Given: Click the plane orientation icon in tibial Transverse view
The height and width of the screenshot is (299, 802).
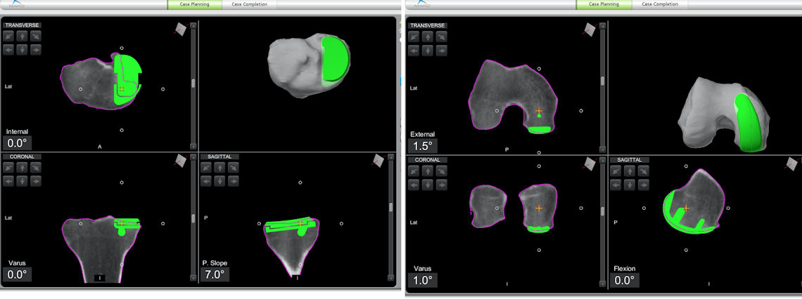Looking at the screenshot, I should click(x=182, y=29).
